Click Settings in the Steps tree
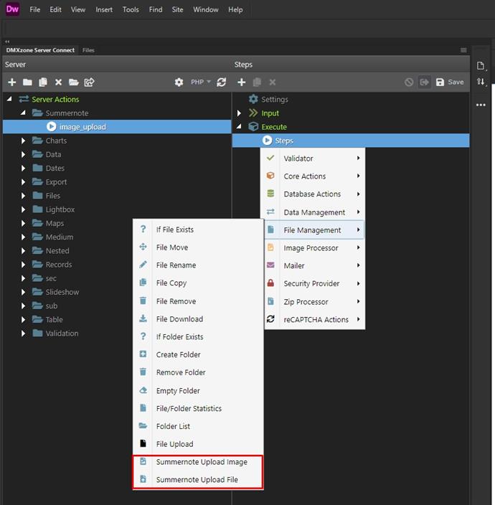 point(274,99)
